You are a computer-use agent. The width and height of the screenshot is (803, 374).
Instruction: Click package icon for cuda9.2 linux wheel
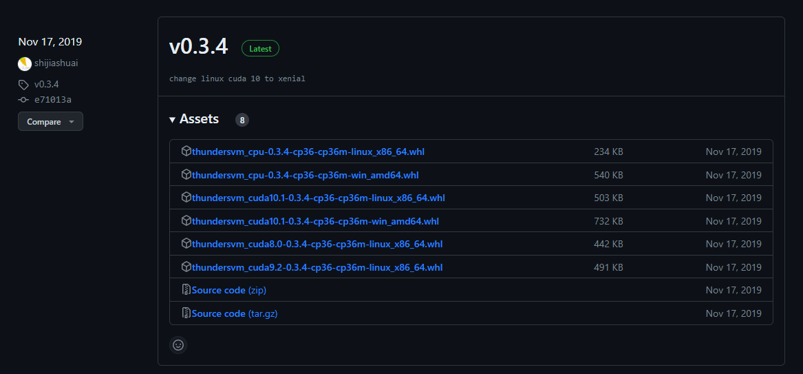186,267
